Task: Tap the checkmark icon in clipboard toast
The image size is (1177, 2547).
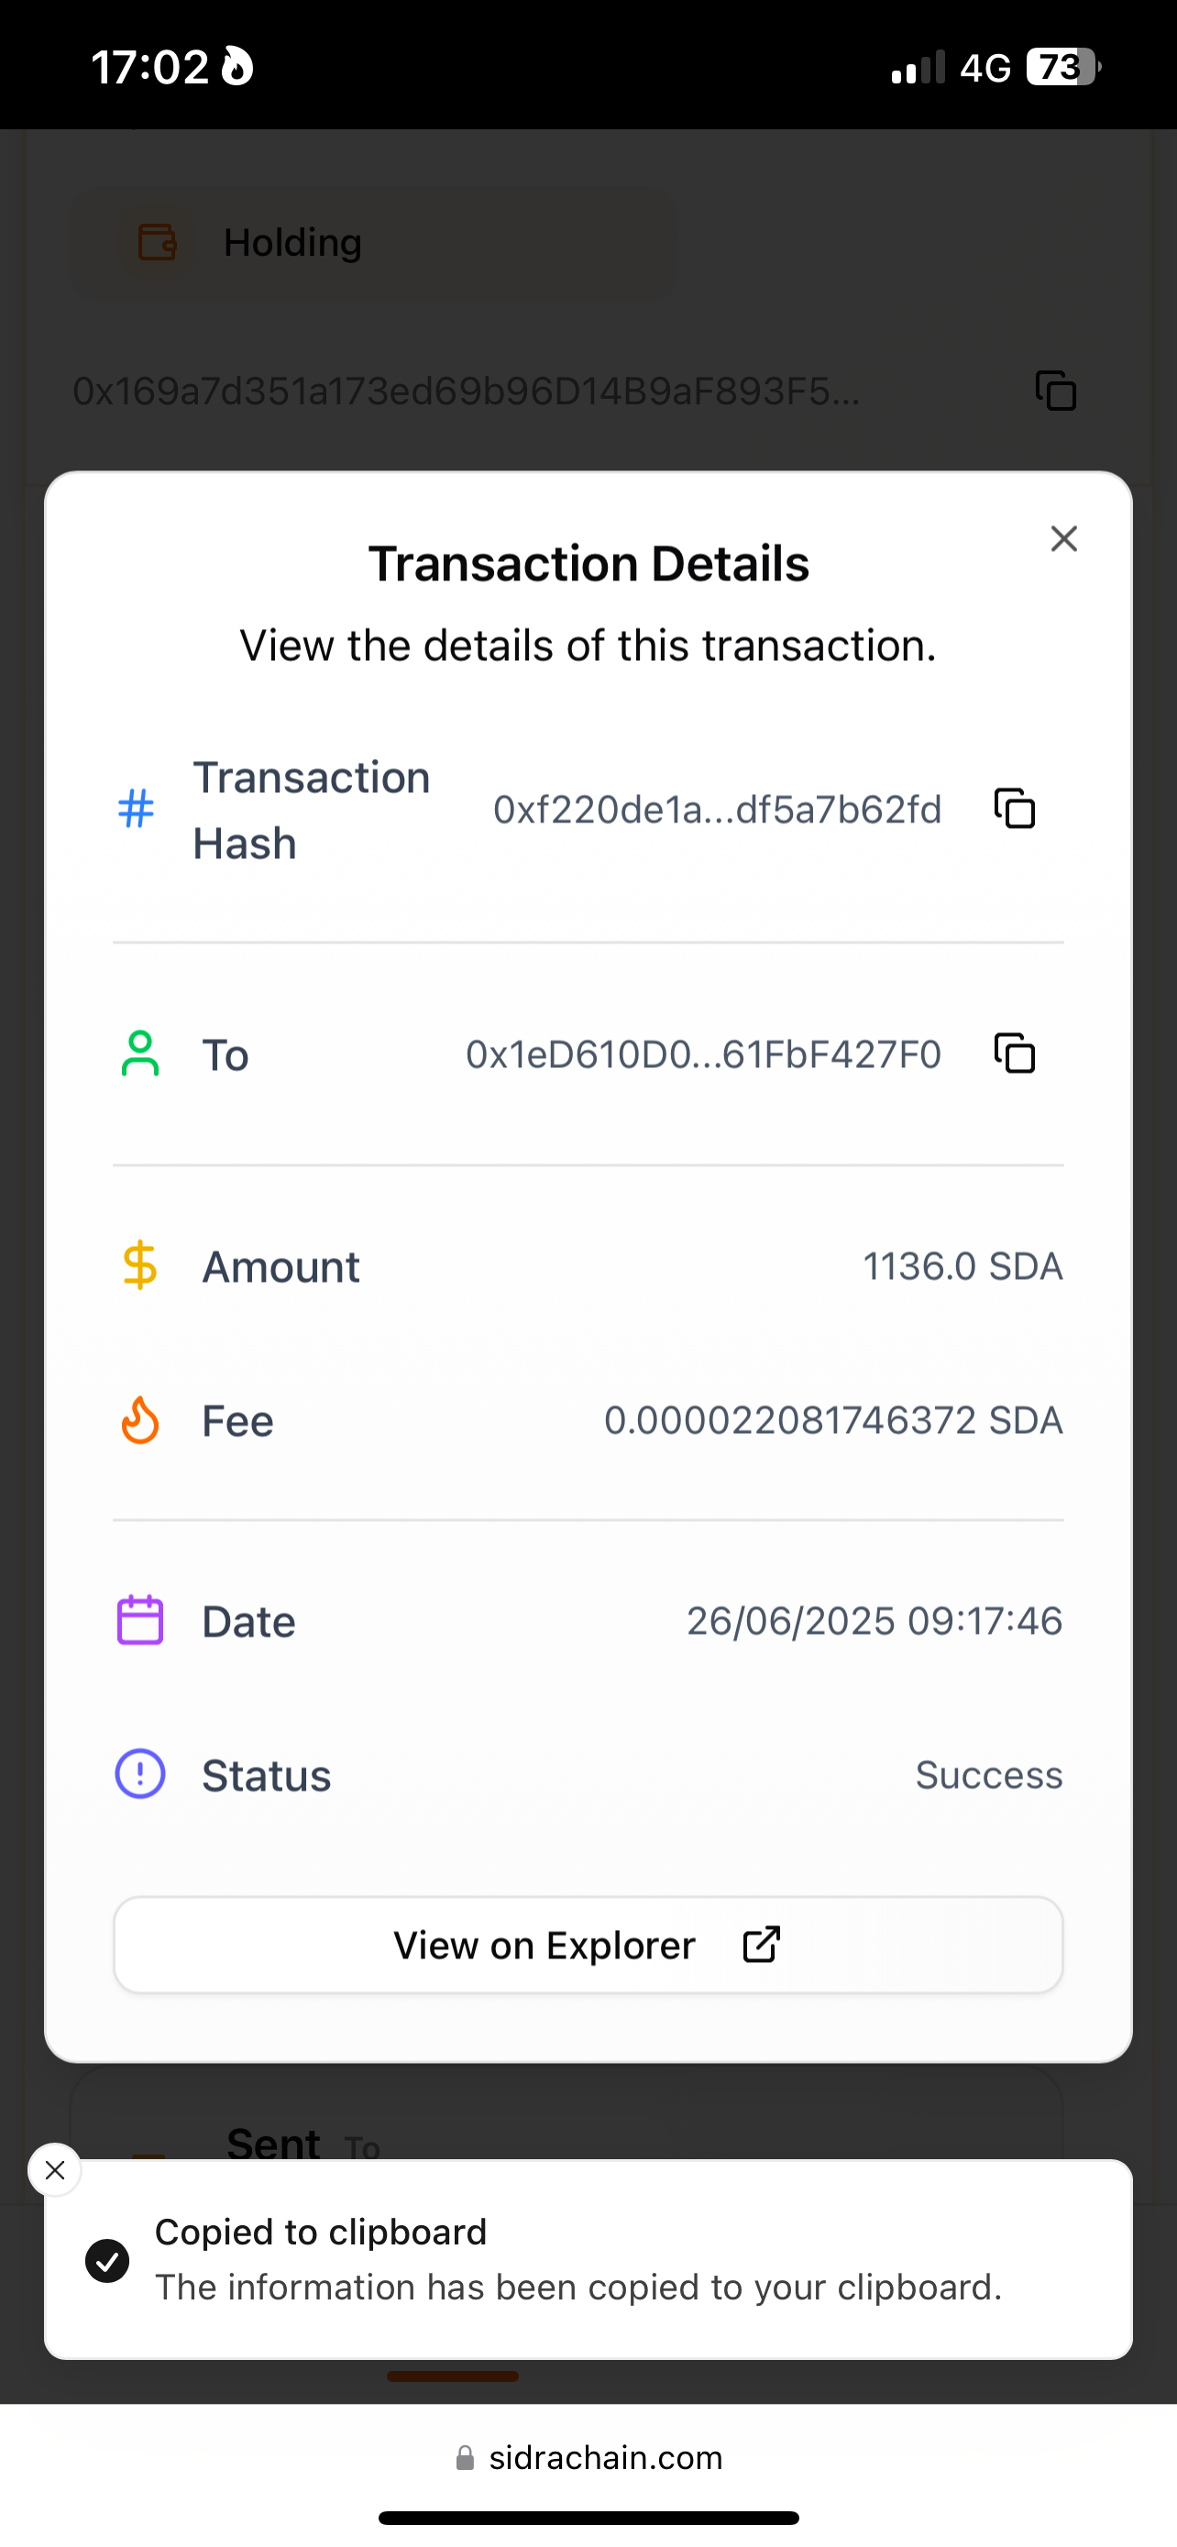Action: coord(108,2260)
